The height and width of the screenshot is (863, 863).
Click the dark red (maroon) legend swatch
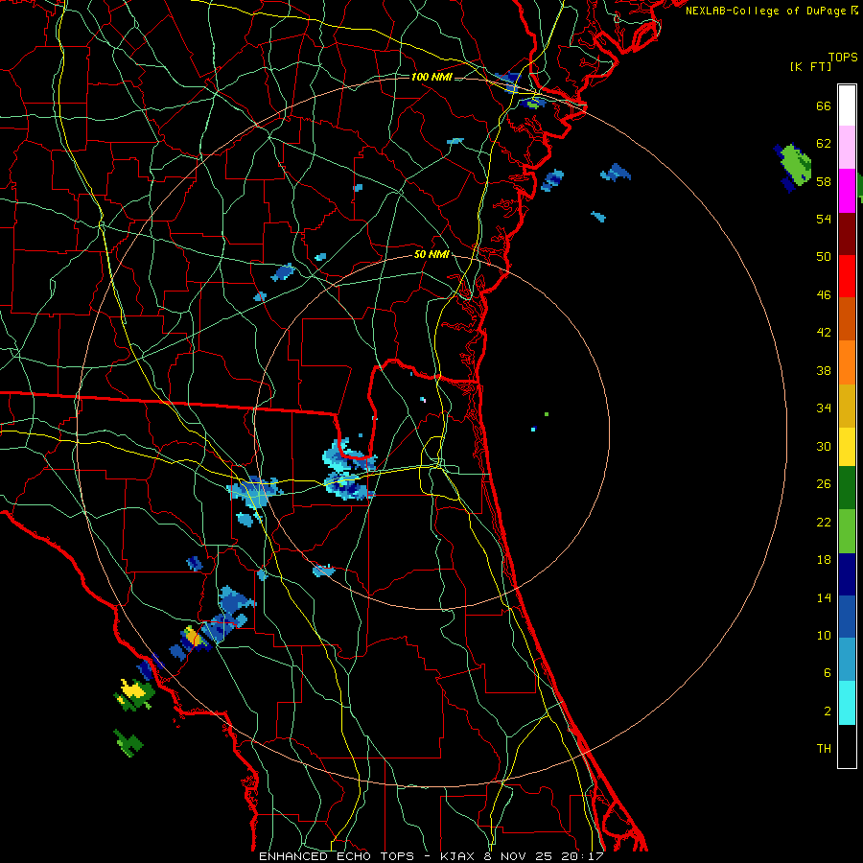coord(847,234)
